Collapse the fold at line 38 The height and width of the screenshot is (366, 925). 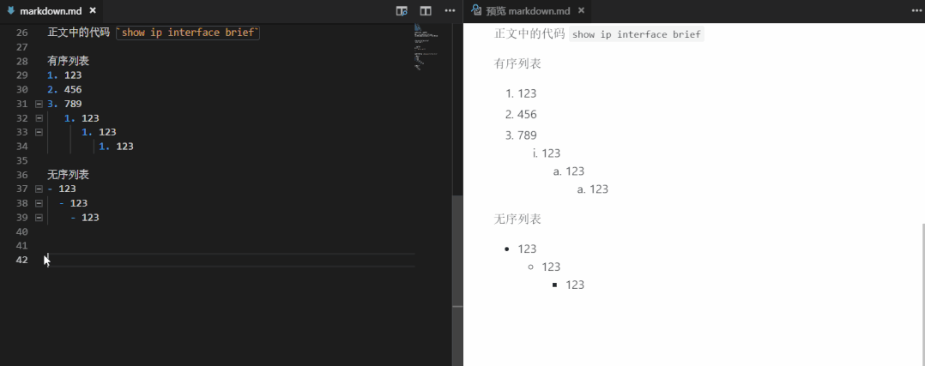(x=39, y=203)
